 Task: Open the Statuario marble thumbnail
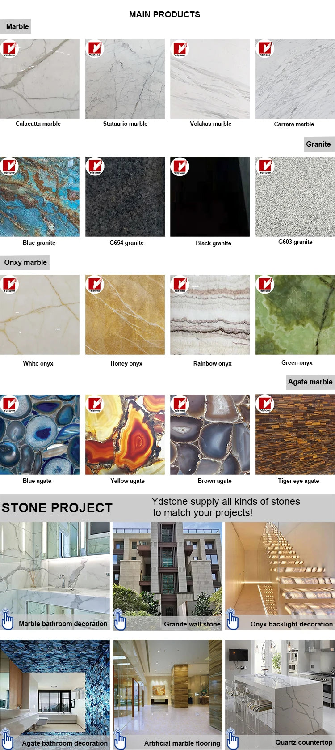pos(125,79)
